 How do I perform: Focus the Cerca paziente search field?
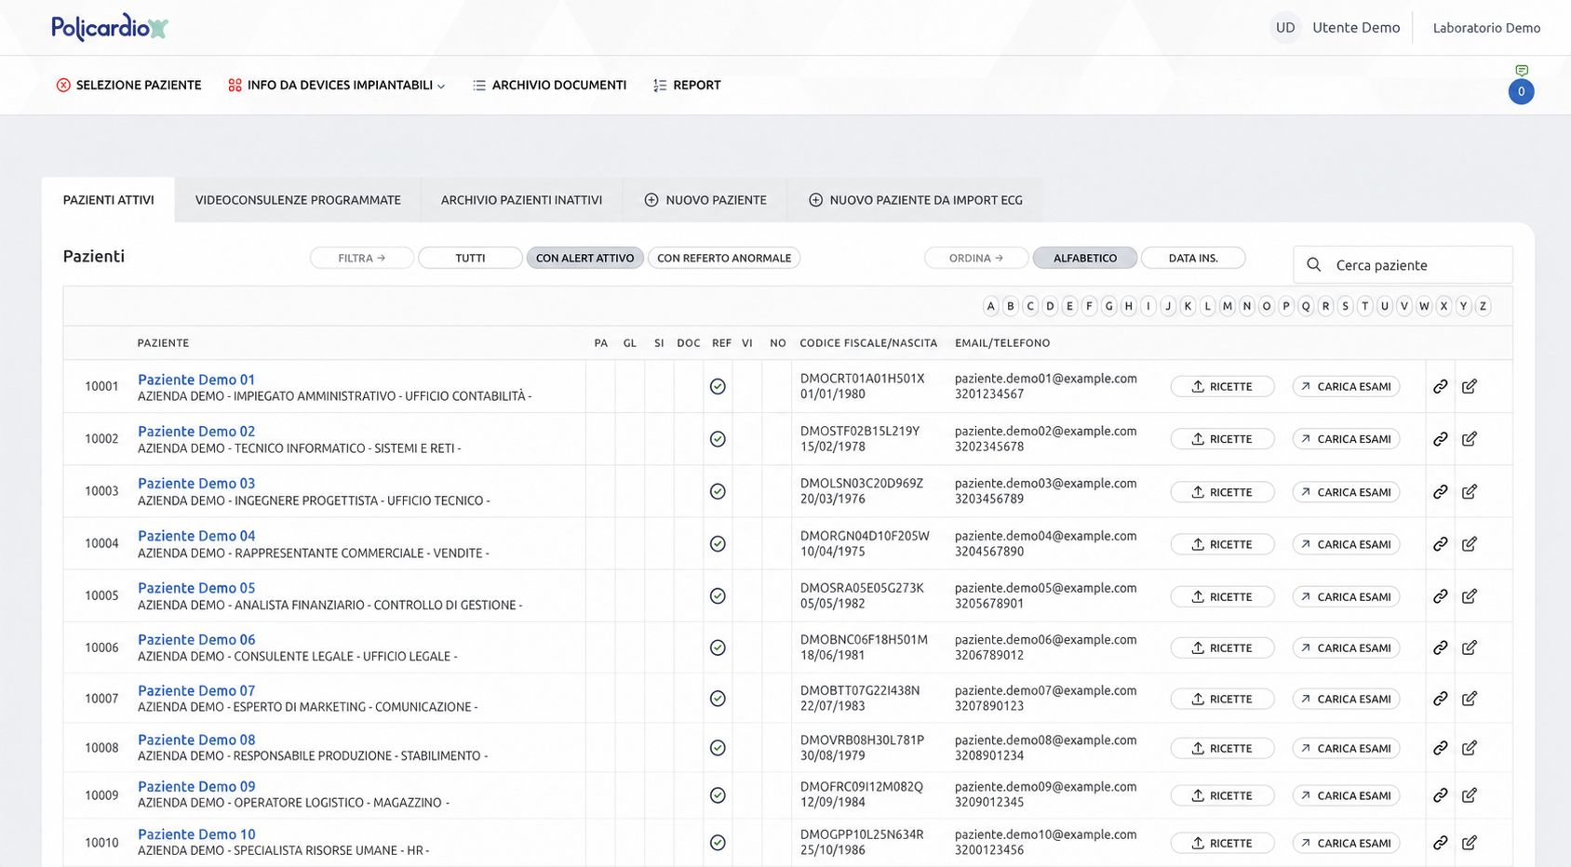tap(1403, 265)
